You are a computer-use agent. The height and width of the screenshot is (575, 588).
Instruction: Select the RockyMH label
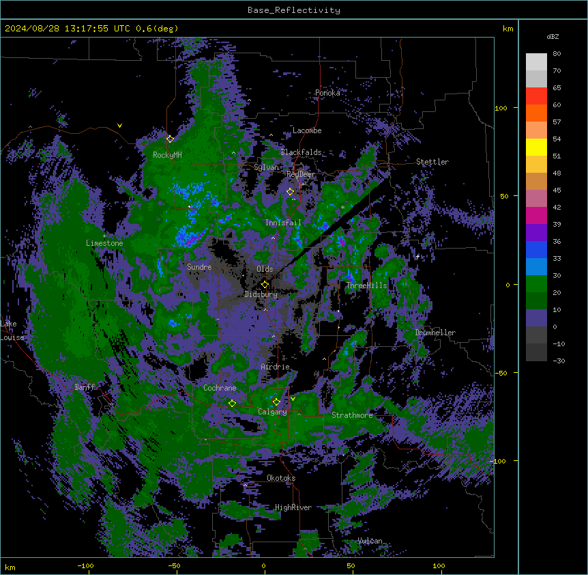pyautogui.click(x=167, y=155)
